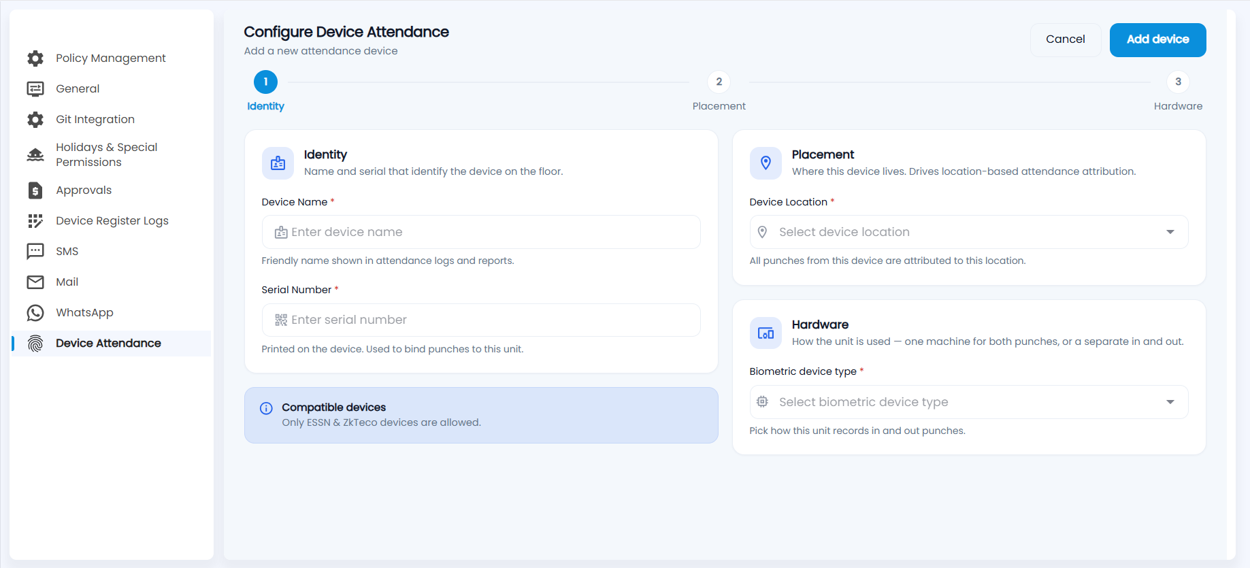Click the QR icon in Serial Number field
This screenshot has width=1250, height=568.
pyautogui.click(x=281, y=320)
